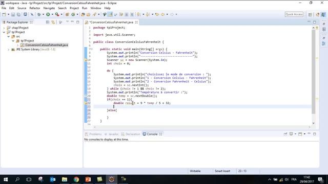328x184 pixels.
Task: Click the editor vertical scrollbar
Action: tap(313, 72)
